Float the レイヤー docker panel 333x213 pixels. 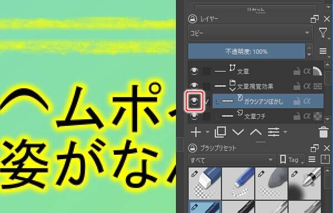315,19
